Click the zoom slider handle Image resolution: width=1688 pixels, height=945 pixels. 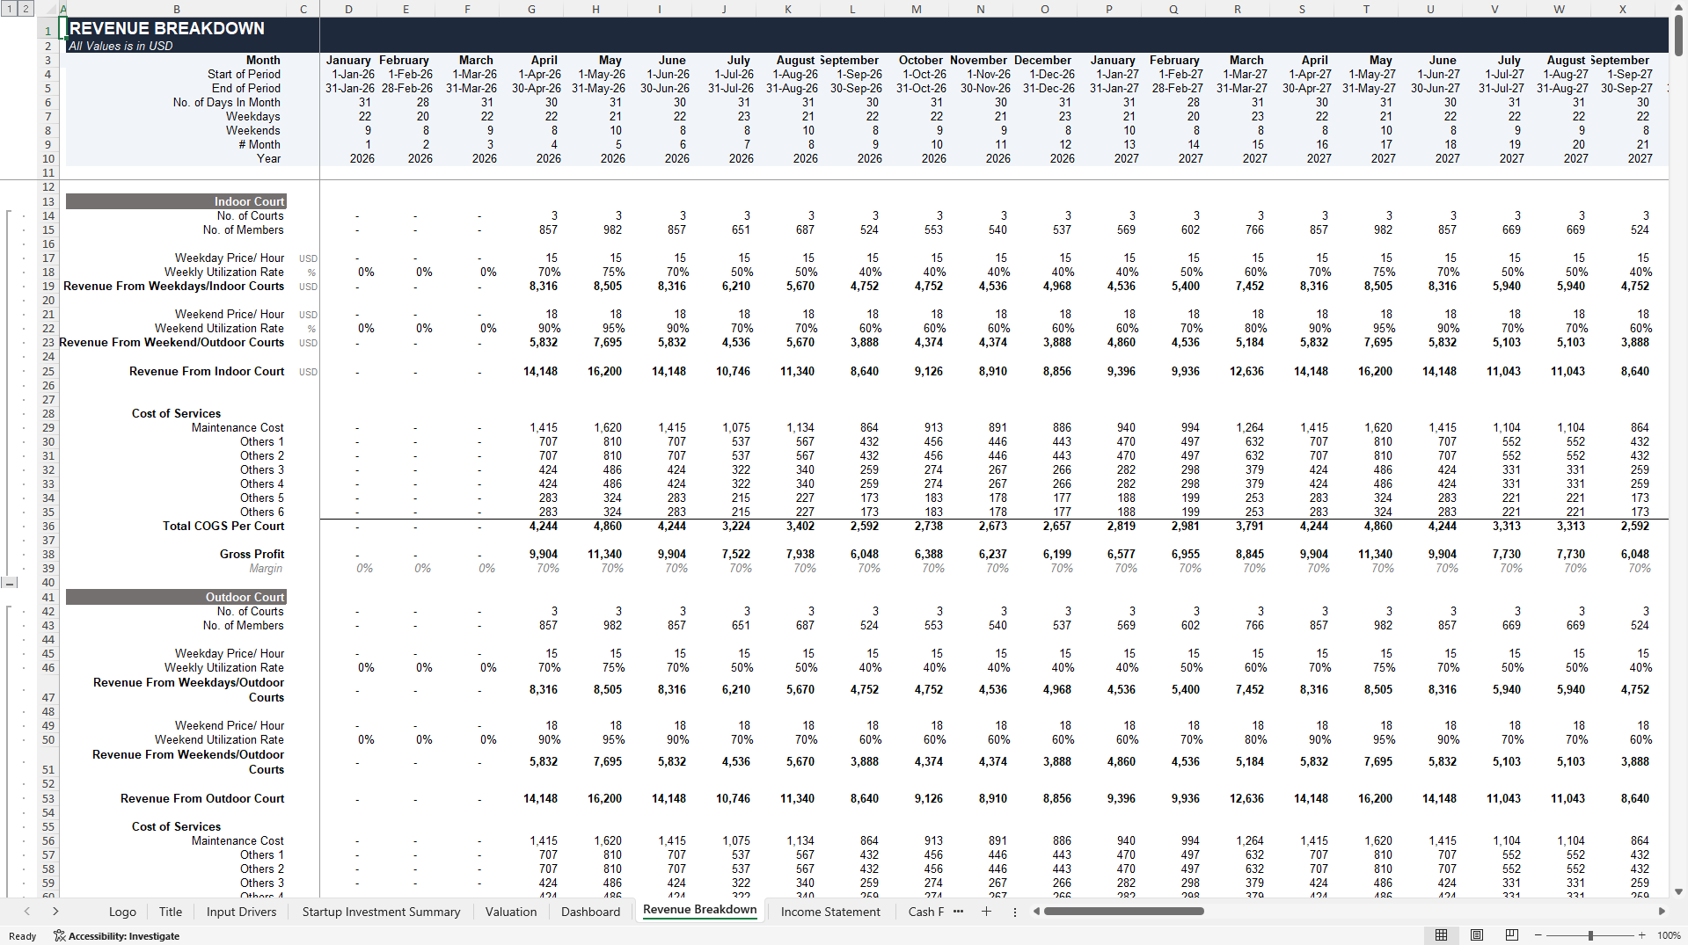coord(1590,935)
